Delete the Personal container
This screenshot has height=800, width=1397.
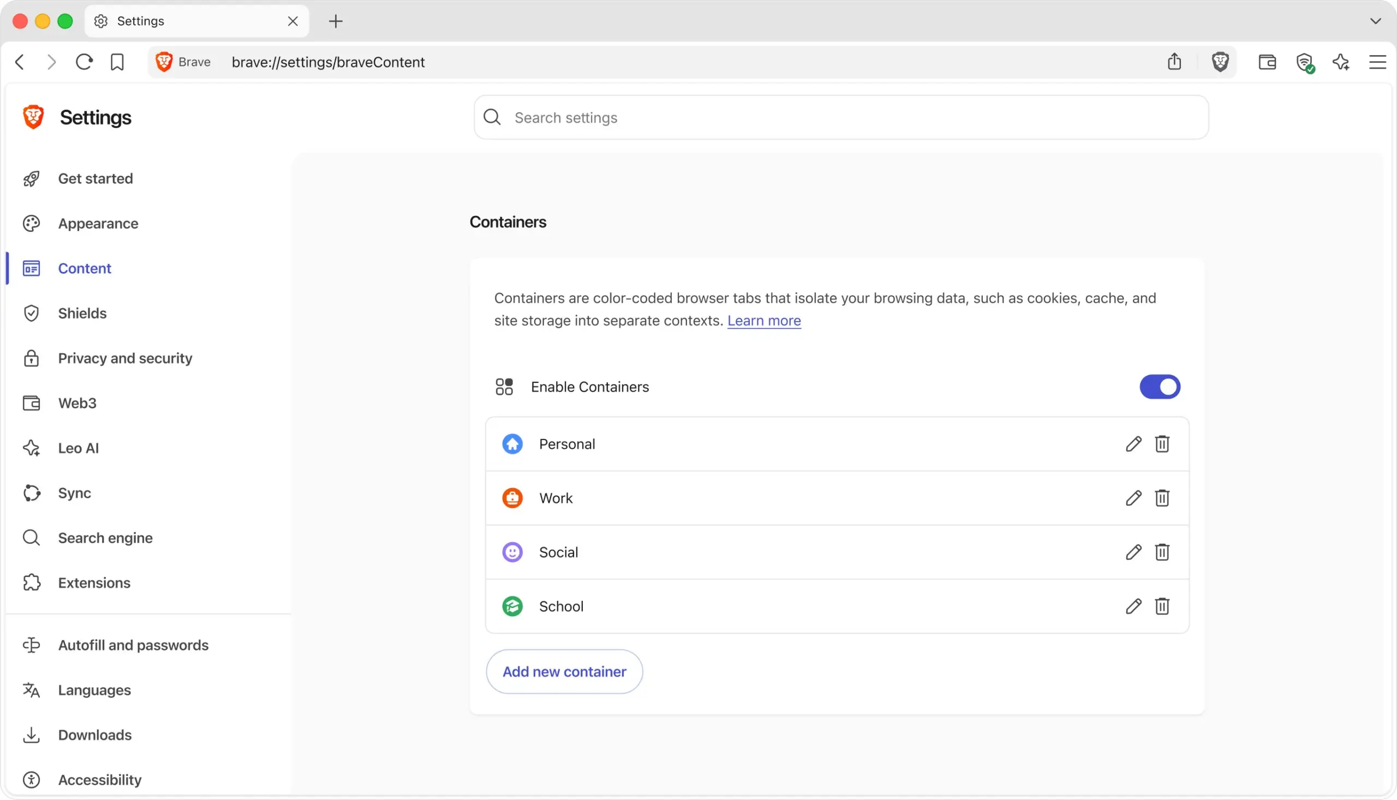point(1162,444)
